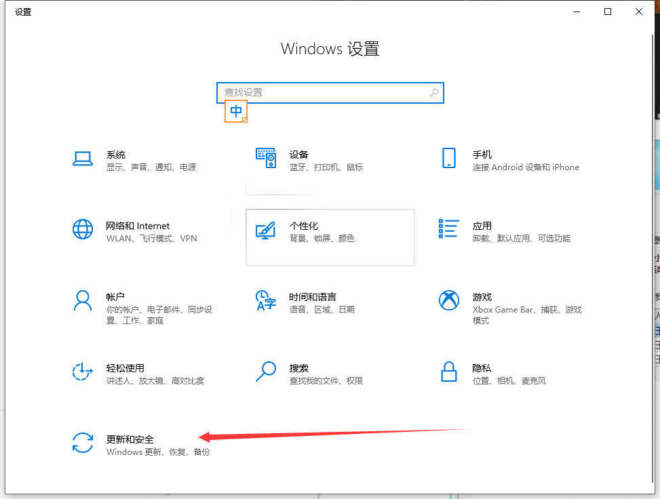Image resolution: width=660 pixels, height=499 pixels.
Task: Click the 轻松使用 accessibility icon
Action: pos(83,372)
